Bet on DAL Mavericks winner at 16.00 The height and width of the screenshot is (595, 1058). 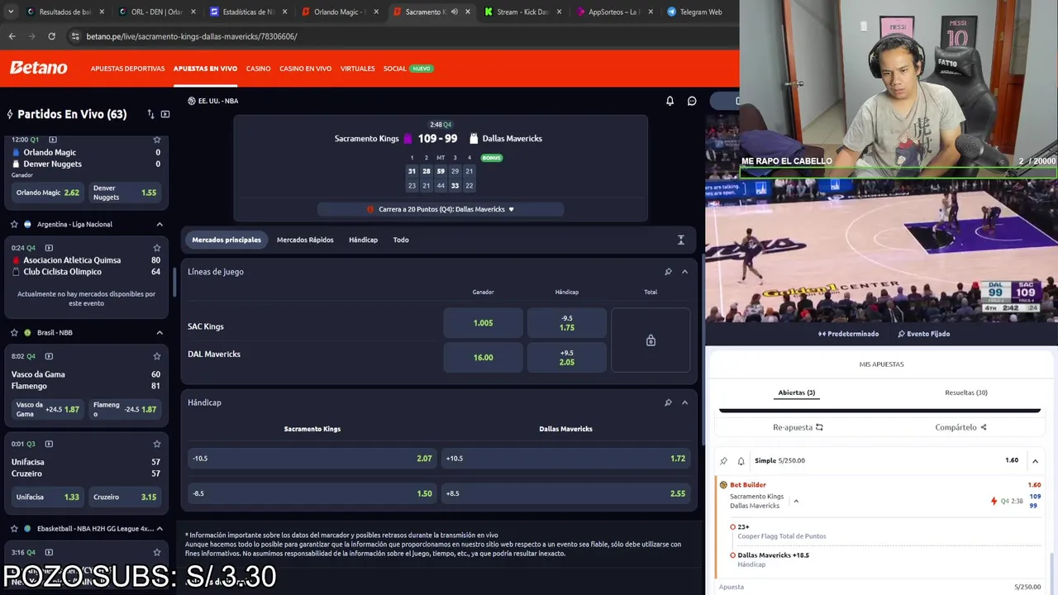point(483,357)
